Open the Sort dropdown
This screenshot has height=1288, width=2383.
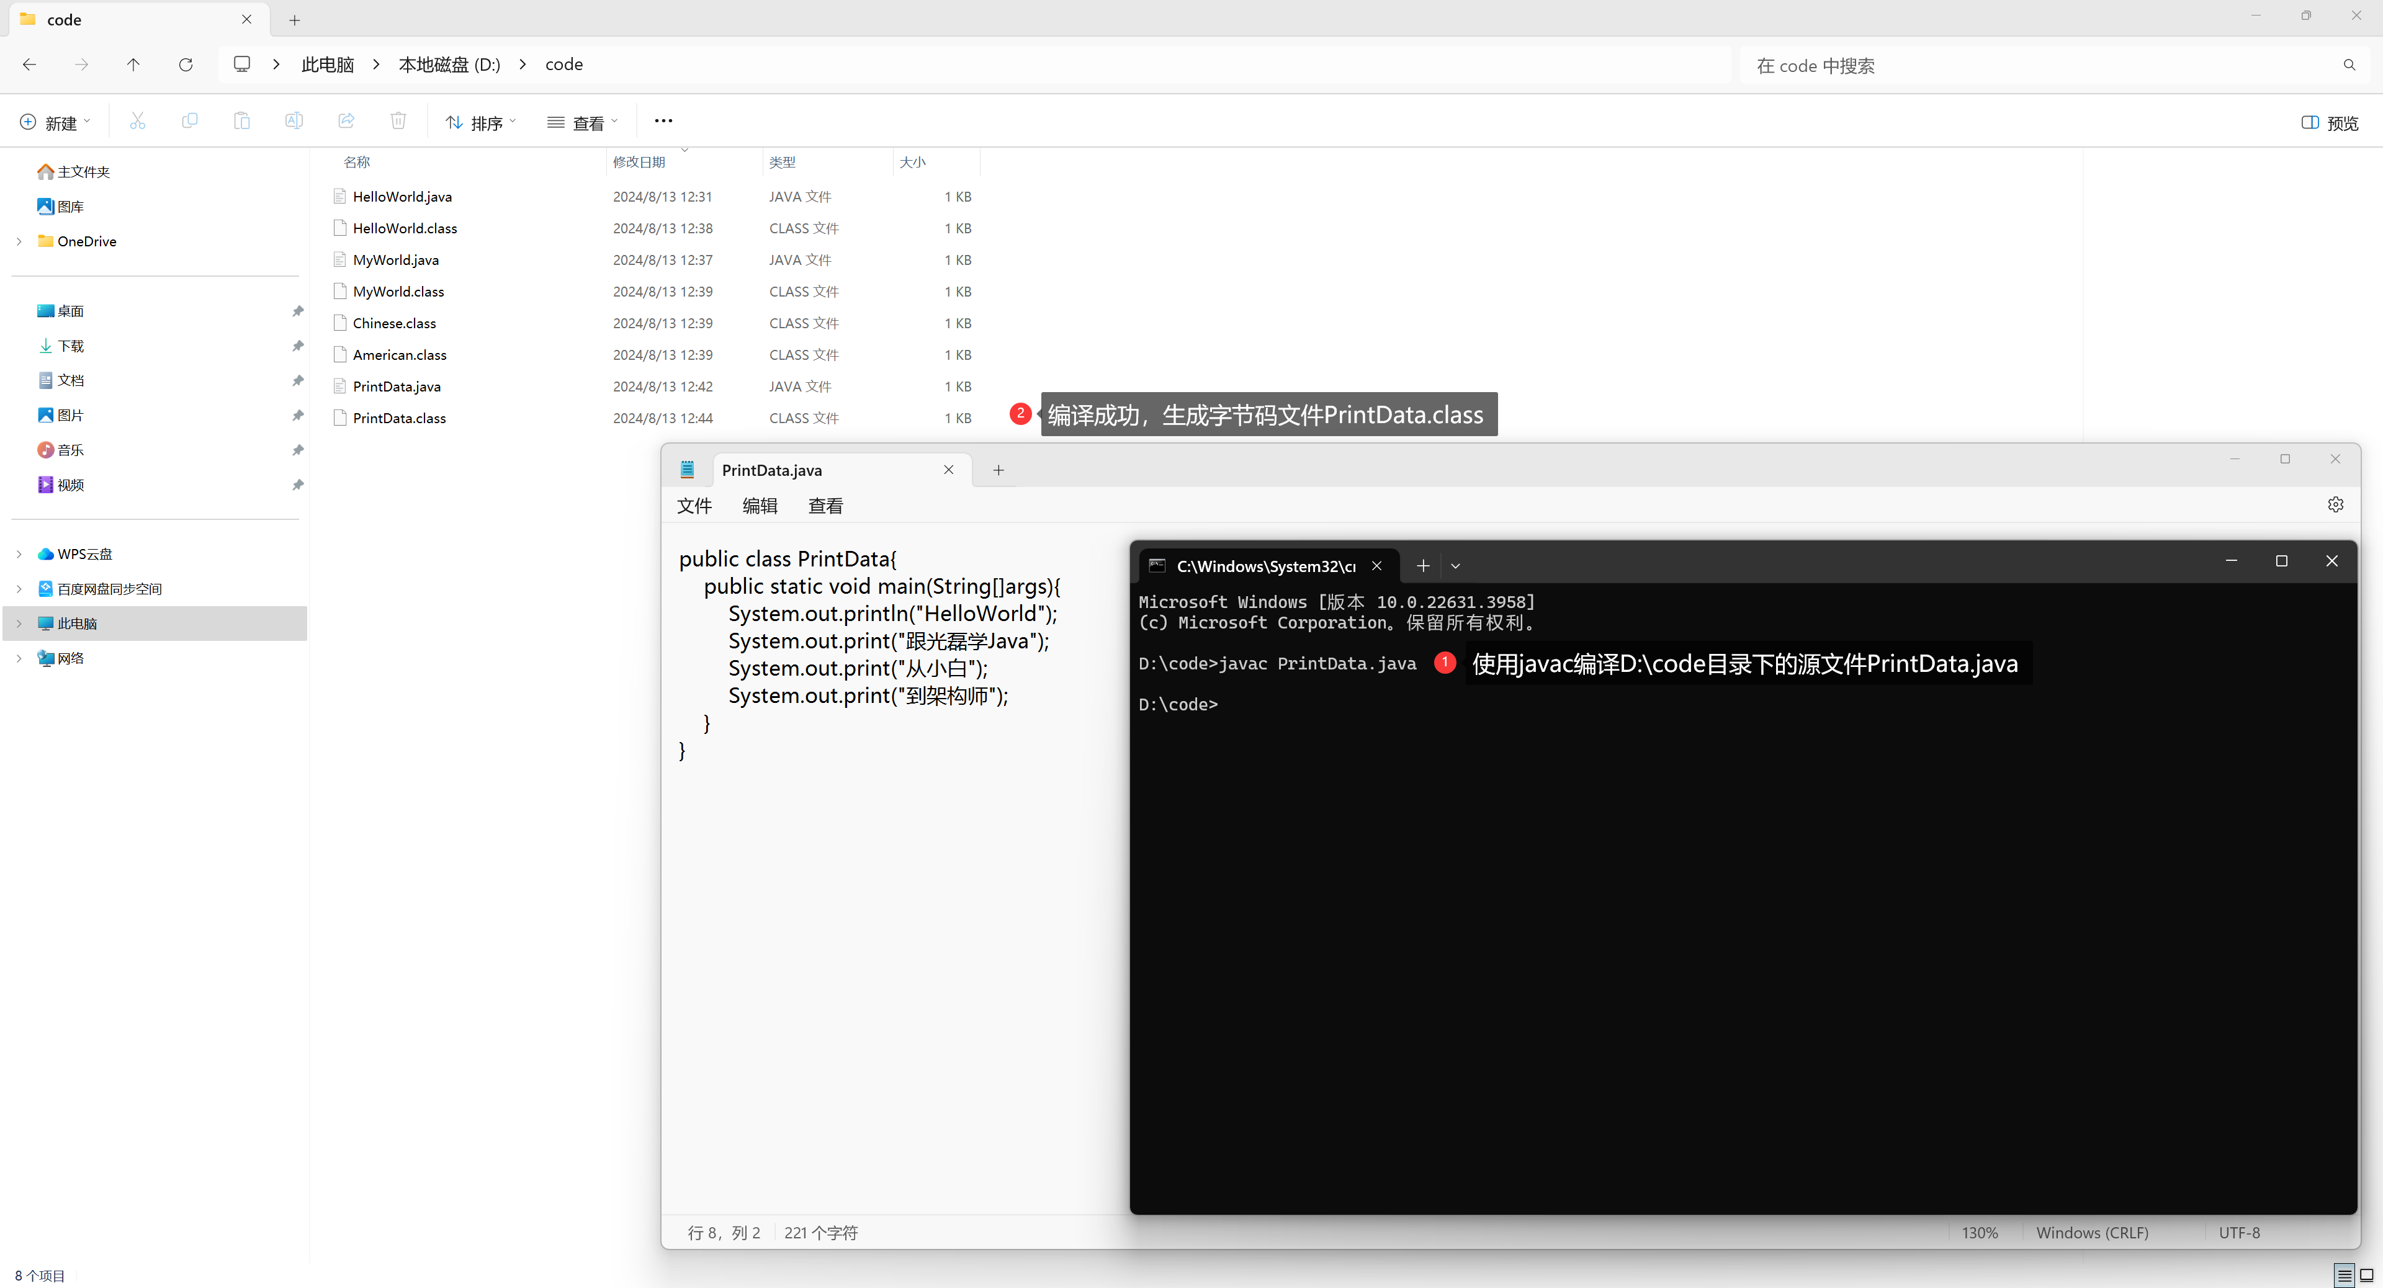pos(480,123)
